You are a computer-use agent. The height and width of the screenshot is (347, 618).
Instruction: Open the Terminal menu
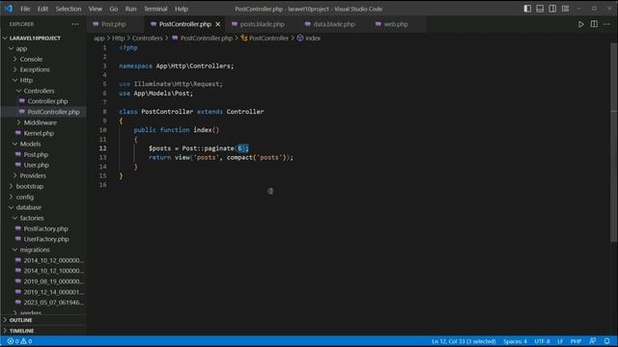(155, 9)
